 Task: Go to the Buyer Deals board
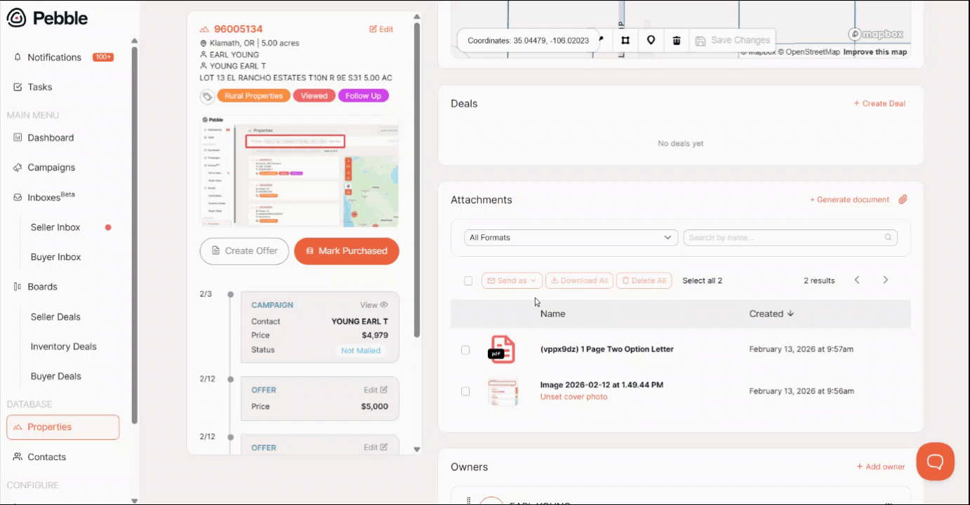(x=55, y=376)
